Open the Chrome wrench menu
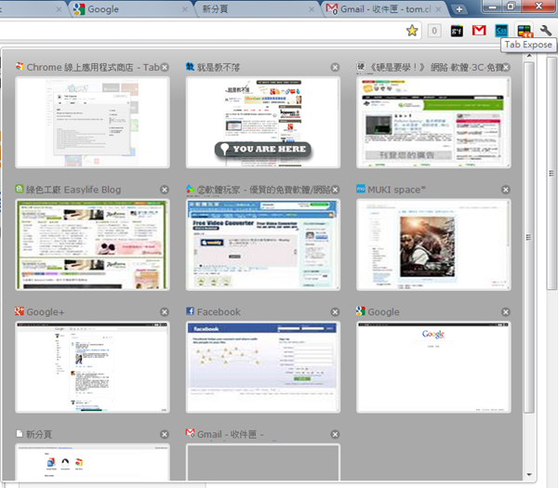The image size is (558, 488). pos(546,31)
